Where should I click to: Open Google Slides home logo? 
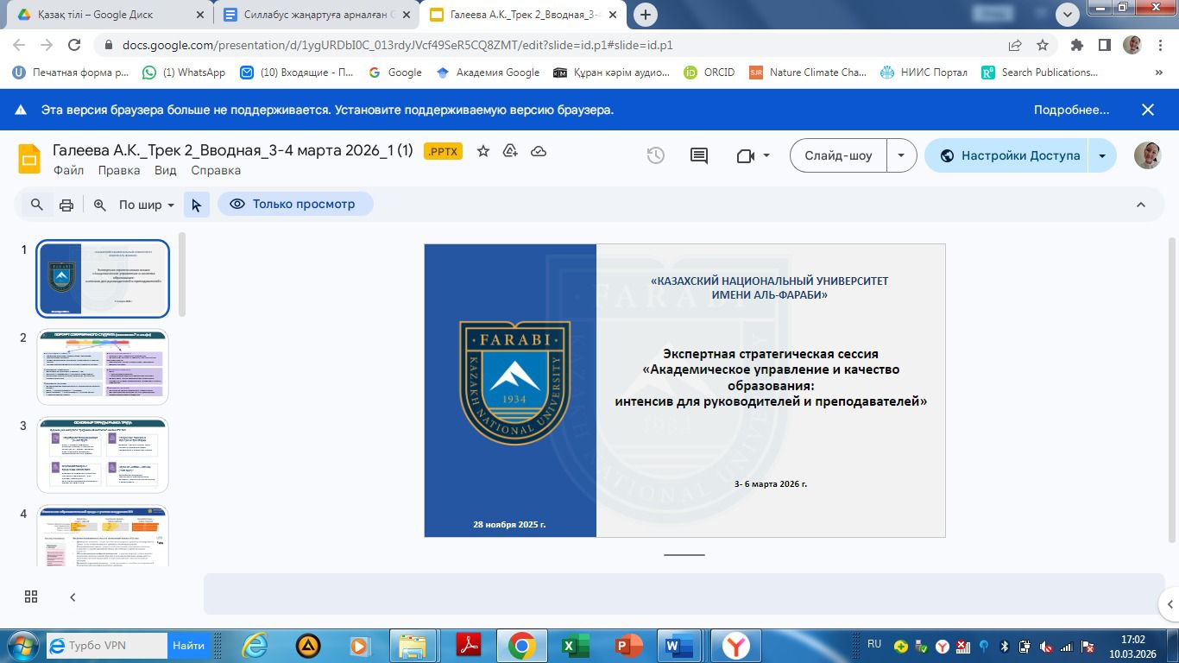coord(30,159)
